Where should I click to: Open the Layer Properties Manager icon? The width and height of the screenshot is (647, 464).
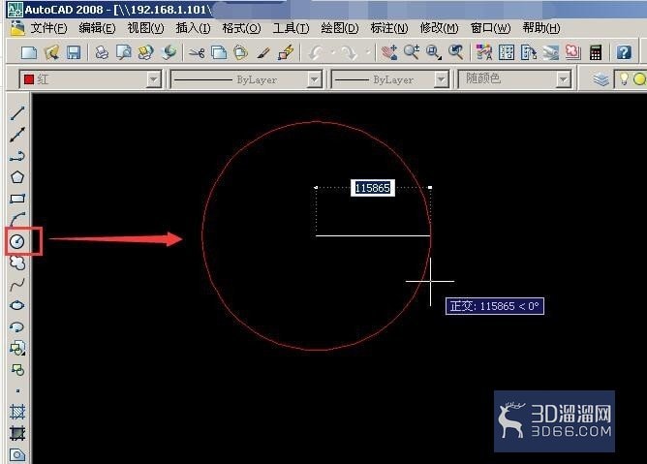click(x=601, y=78)
